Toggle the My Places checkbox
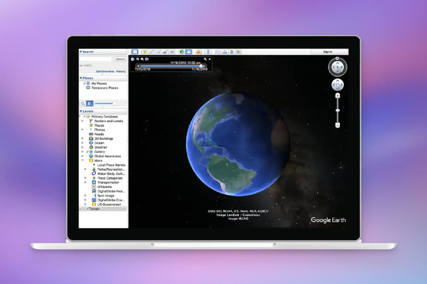Image resolution: width=427 pixels, height=284 pixels. (84, 83)
